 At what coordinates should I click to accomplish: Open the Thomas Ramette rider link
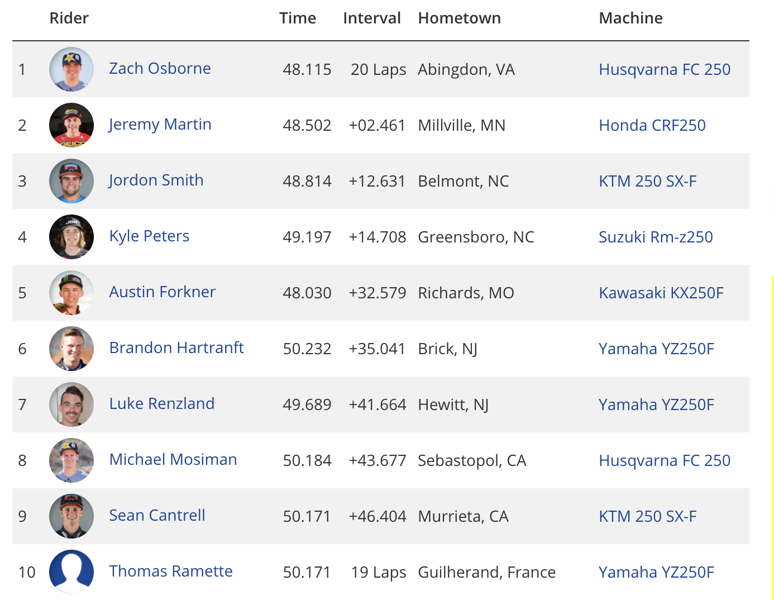[x=171, y=571]
